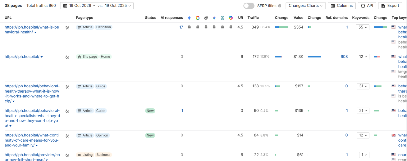
Task: Sort by the Ref. domains column header
Action: pyautogui.click(x=337, y=18)
